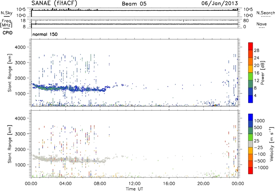Click the date 06/Jan/2013

(x=220, y=3)
